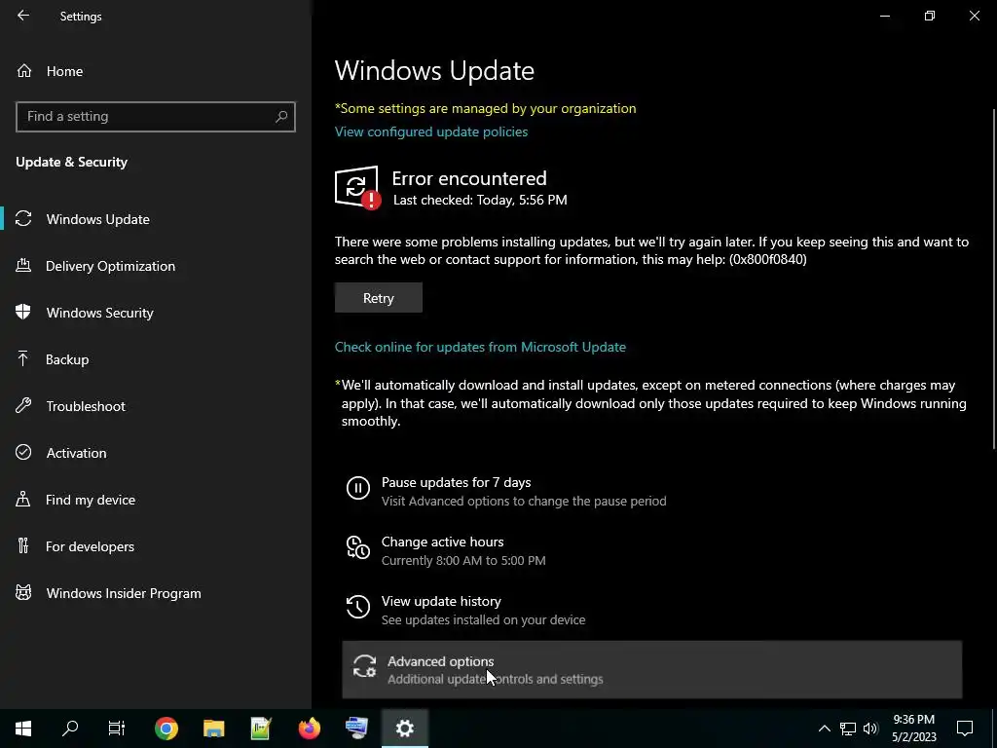The image size is (997, 748).
Task: Click the Home house icon
Action: [24, 70]
